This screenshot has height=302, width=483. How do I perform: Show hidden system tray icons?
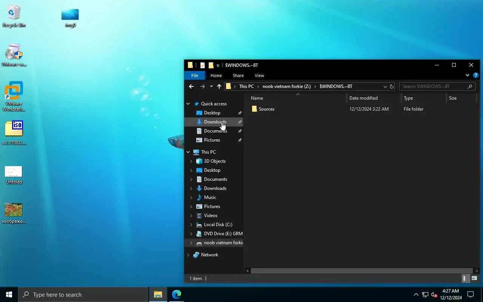[x=416, y=294]
